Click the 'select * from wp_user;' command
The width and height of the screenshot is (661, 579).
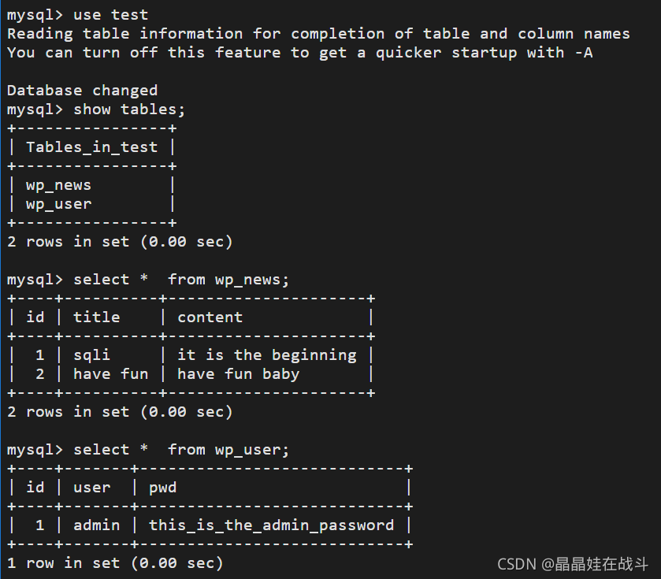(181, 450)
